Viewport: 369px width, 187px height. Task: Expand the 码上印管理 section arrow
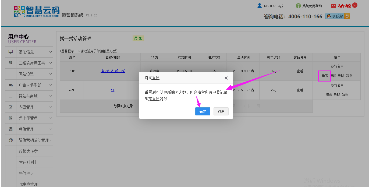[50, 118]
